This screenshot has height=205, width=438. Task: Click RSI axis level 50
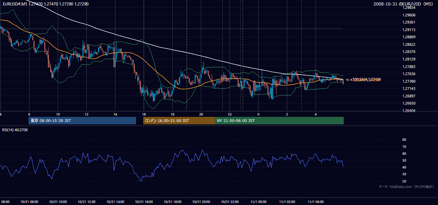404,160
